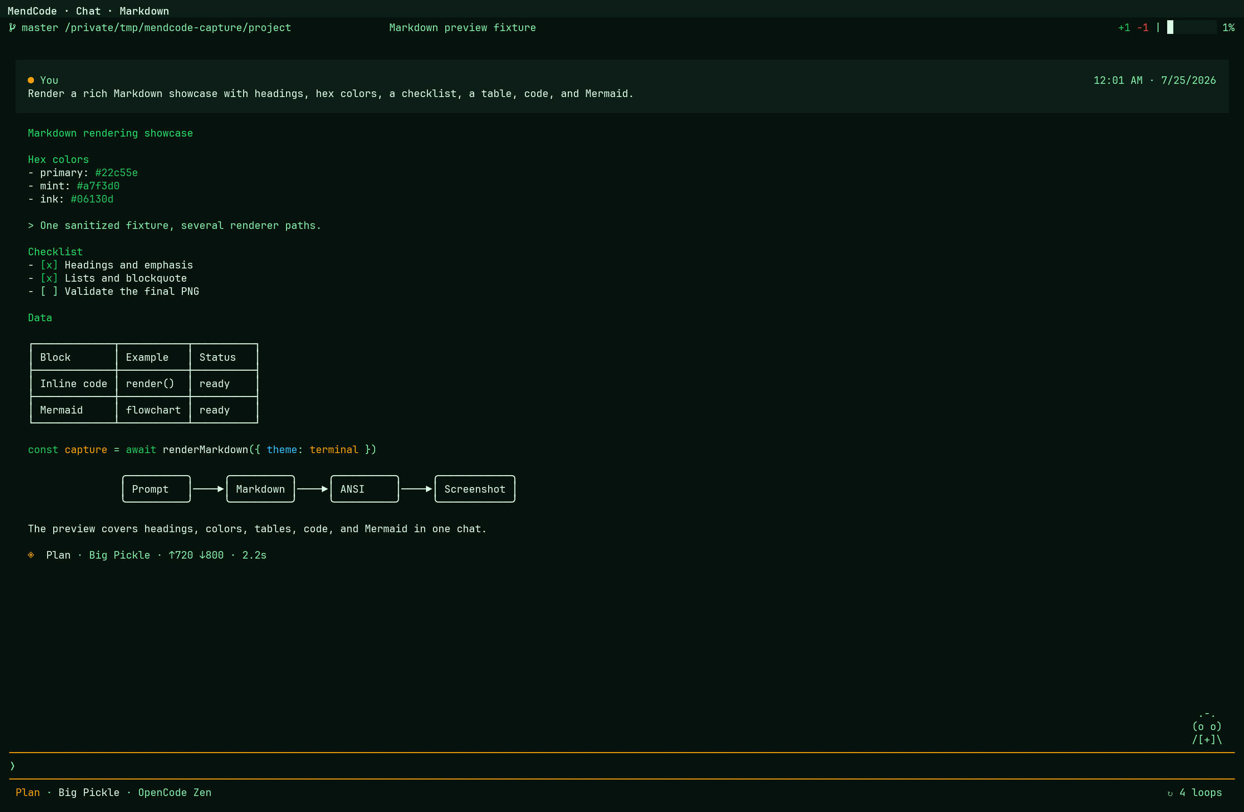Click the /private/tmp/mendcode-capture/project path
The image size is (1244, 812).
click(x=178, y=28)
